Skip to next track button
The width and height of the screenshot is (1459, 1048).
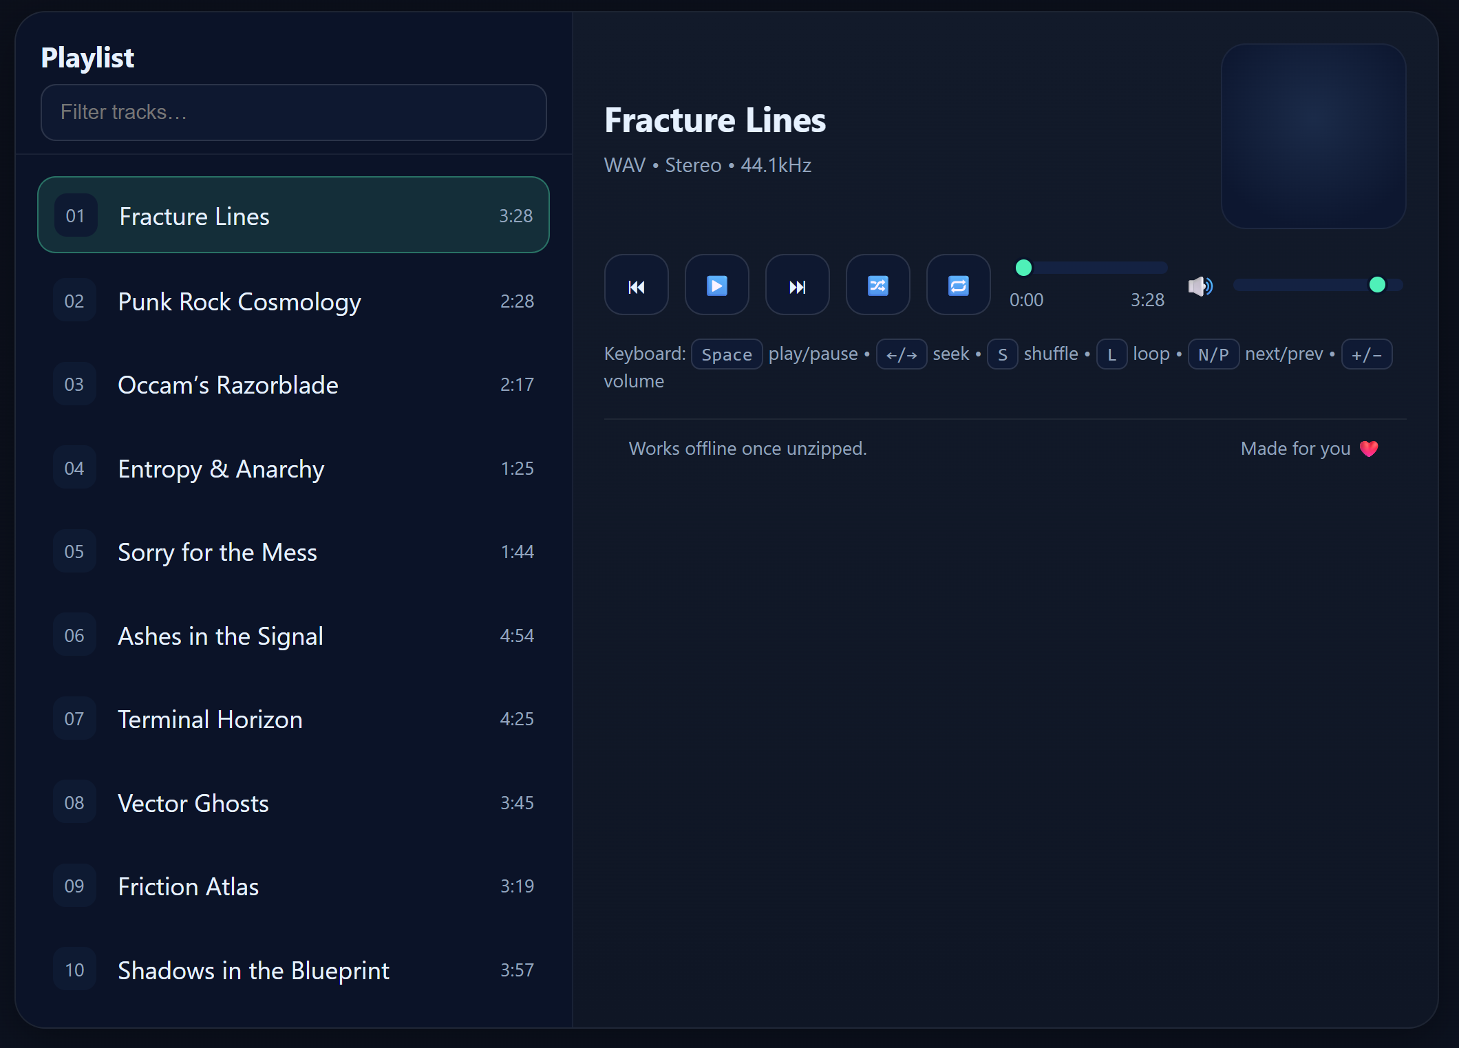(x=797, y=286)
